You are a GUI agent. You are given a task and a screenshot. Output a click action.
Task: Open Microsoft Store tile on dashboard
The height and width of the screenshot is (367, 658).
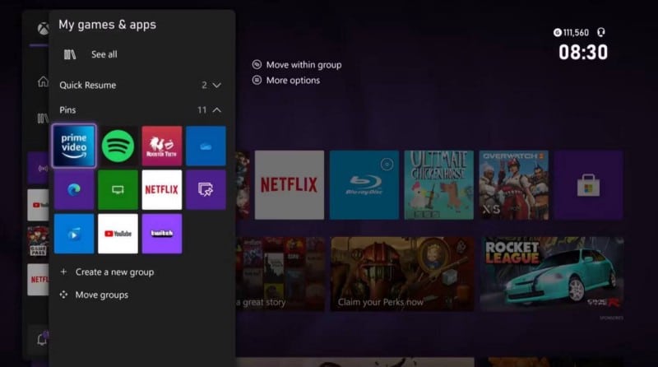(588, 185)
